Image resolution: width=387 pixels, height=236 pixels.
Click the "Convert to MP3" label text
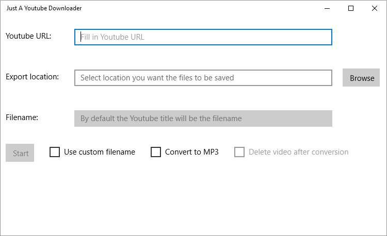[192, 152]
